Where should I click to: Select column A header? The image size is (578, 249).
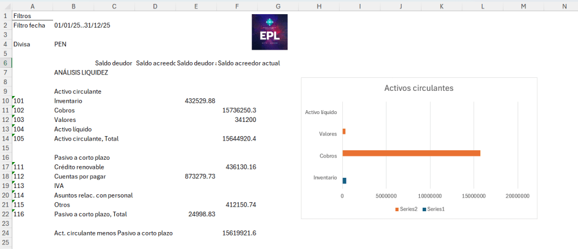32,6
